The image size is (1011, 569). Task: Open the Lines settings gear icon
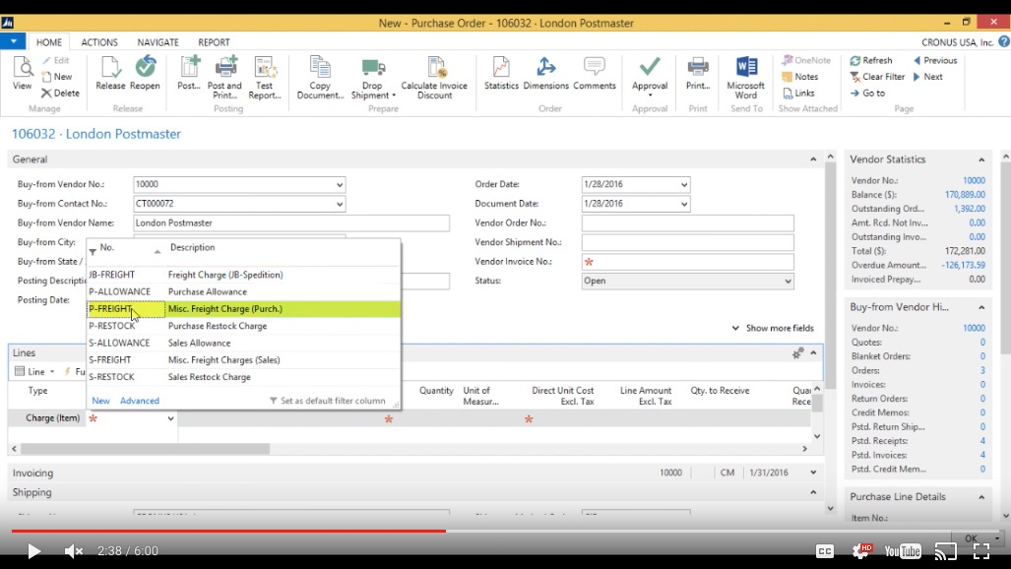click(797, 352)
